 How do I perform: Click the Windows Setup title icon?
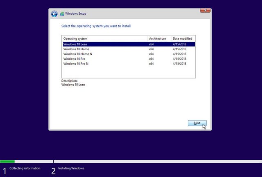tap(62, 14)
